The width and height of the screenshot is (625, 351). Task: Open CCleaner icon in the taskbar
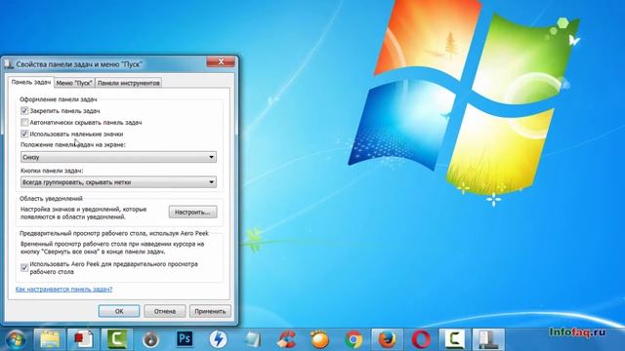(286, 340)
